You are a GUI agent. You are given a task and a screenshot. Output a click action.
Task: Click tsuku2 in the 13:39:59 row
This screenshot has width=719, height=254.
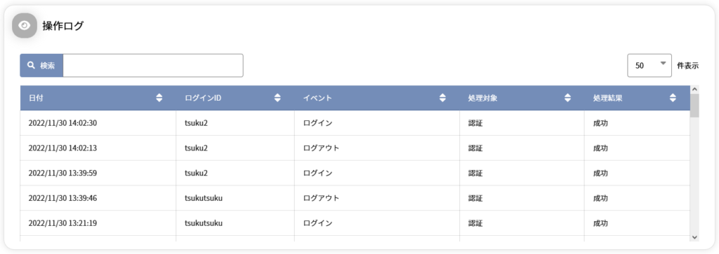[197, 173]
